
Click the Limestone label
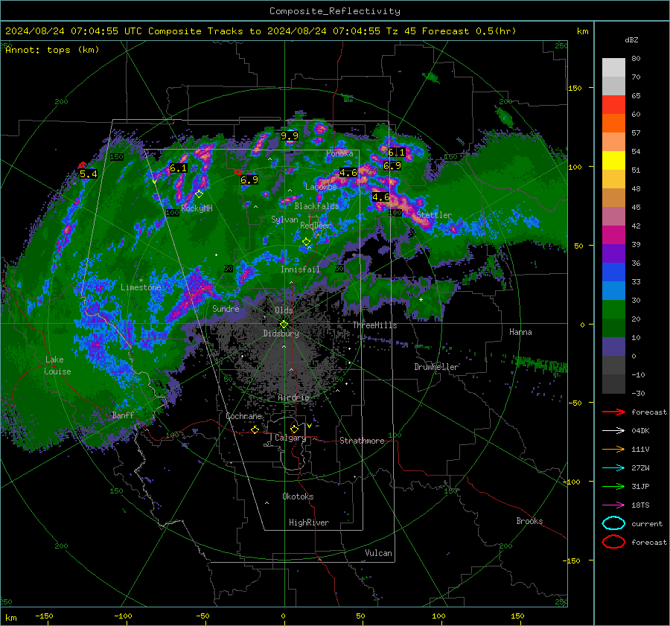141,287
